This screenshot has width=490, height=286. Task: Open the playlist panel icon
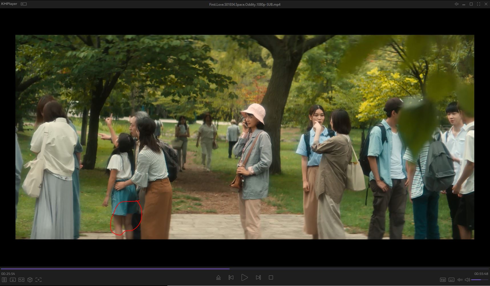4,280
